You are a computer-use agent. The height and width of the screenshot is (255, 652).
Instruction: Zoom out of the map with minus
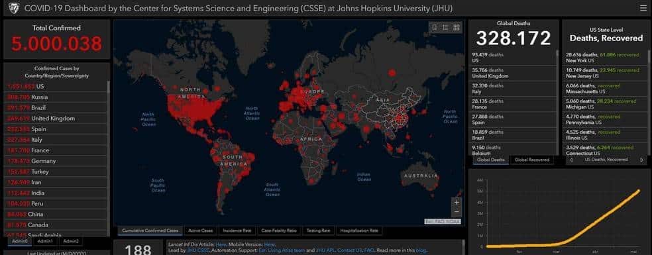(457, 211)
